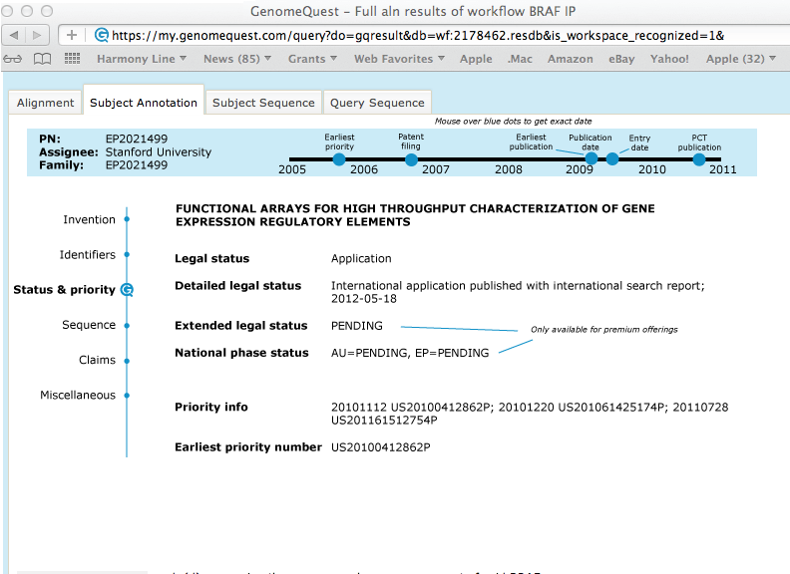Click PCT publication timeline dot
The image size is (790, 574).
[x=699, y=159]
